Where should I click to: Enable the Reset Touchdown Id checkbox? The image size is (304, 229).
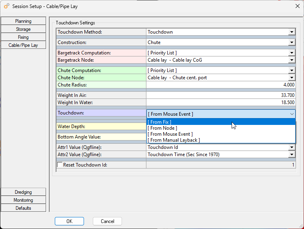[60, 165]
